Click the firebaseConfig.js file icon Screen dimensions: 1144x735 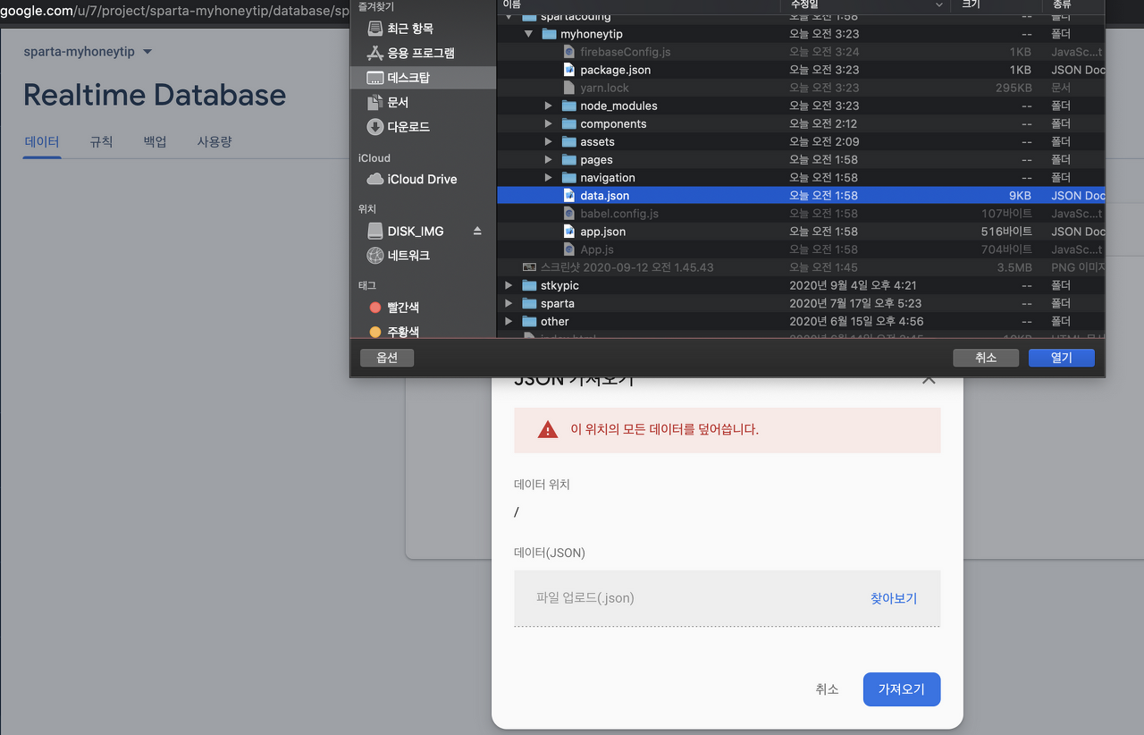click(x=569, y=52)
